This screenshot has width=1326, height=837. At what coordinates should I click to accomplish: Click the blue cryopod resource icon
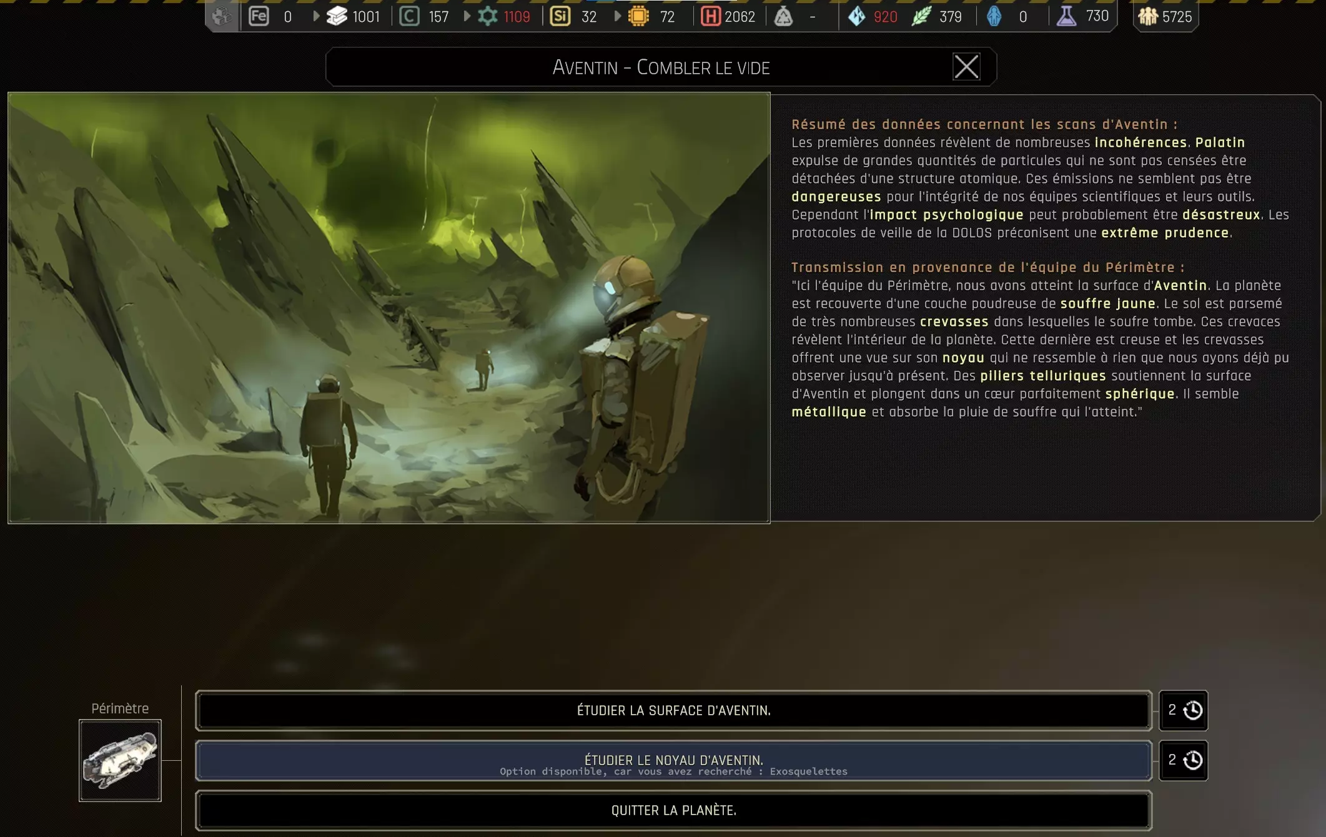pos(994,16)
